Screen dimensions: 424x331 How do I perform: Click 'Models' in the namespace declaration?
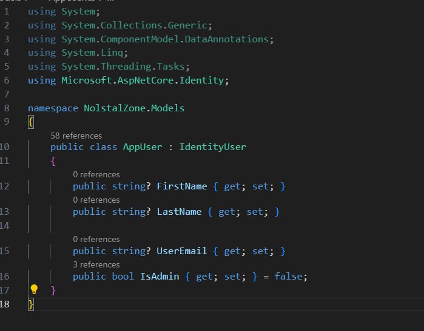167,108
